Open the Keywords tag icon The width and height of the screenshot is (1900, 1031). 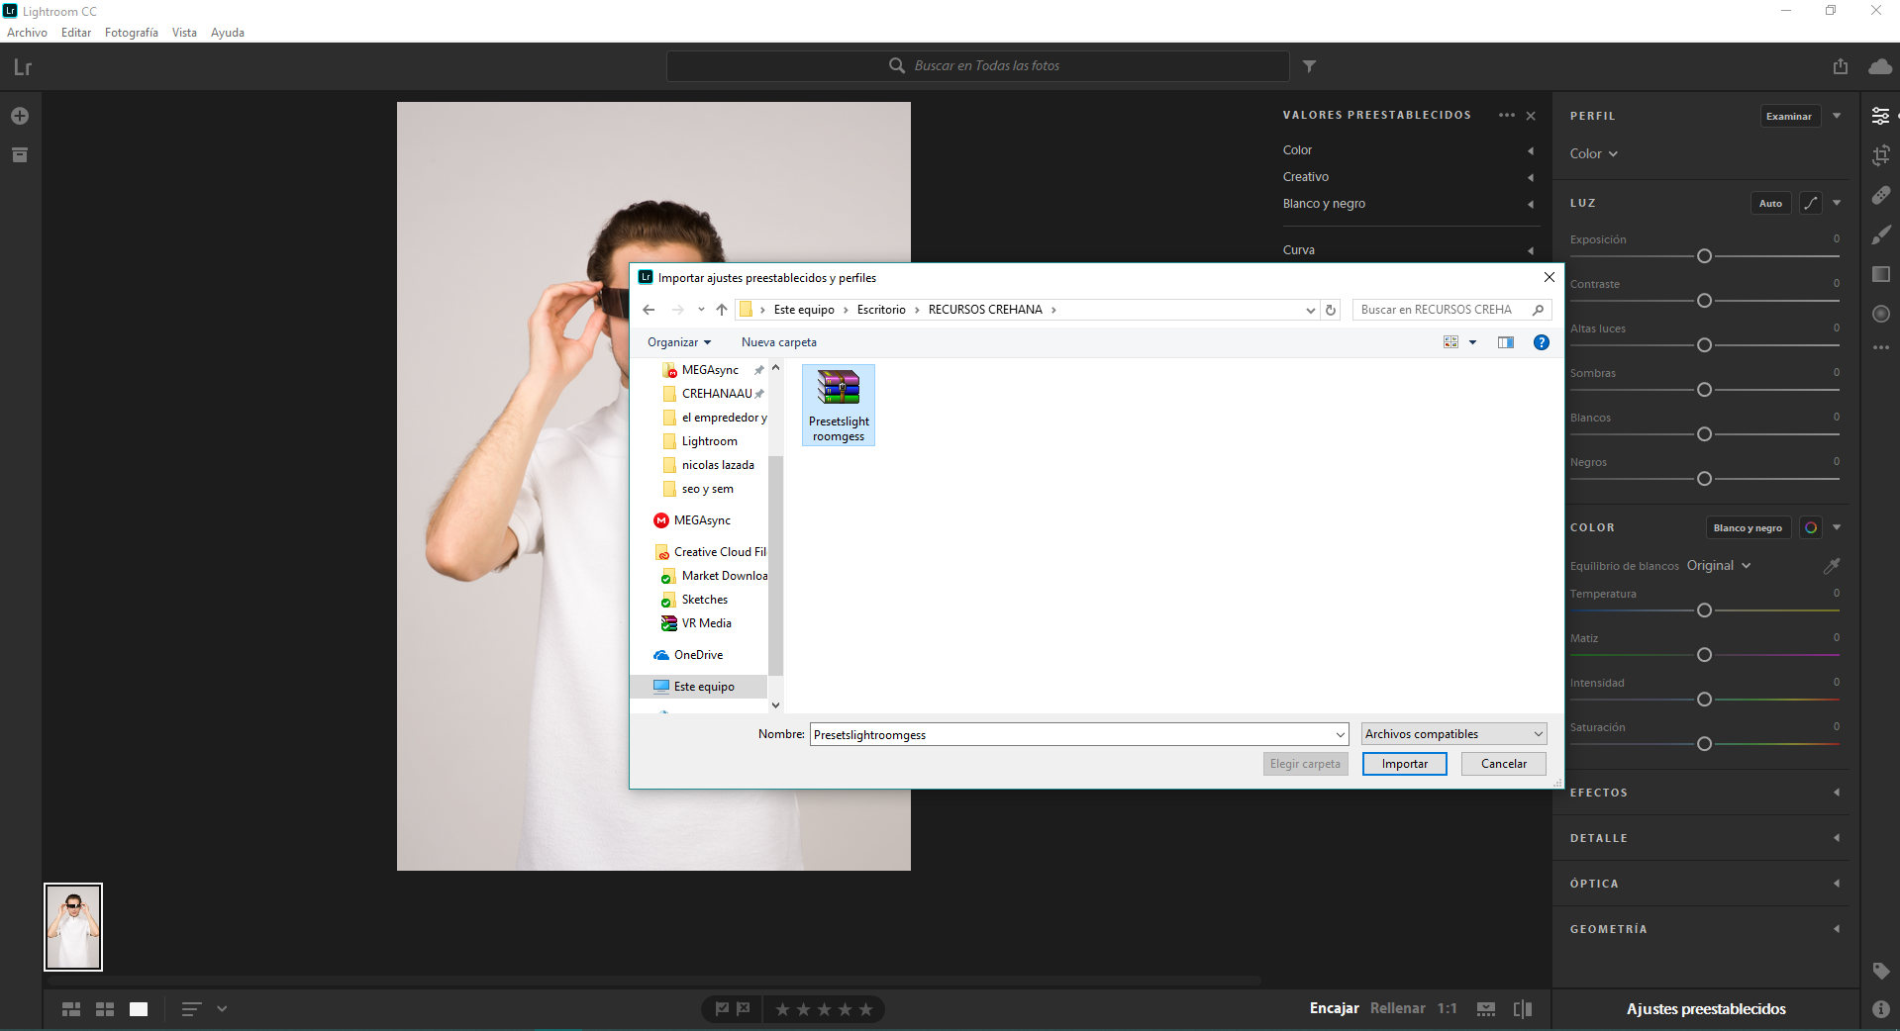point(1881,971)
